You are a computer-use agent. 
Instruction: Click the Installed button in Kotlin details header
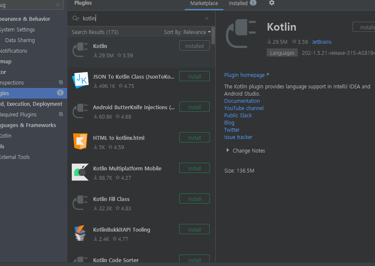pyautogui.click(x=364, y=27)
